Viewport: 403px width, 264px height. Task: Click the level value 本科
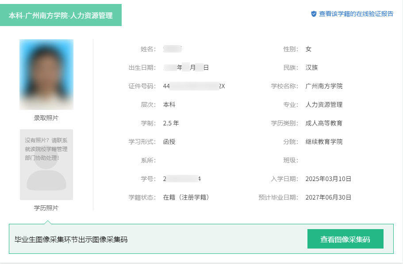(x=169, y=105)
